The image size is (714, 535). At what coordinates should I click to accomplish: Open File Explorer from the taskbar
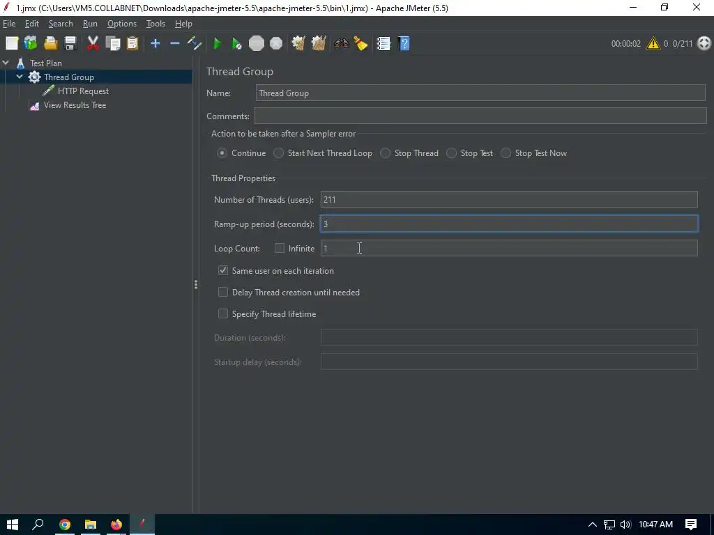click(91, 525)
